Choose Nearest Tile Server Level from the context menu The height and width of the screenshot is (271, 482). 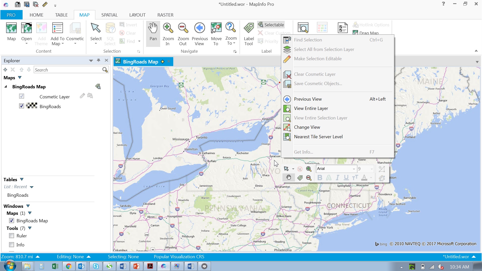[x=318, y=137]
